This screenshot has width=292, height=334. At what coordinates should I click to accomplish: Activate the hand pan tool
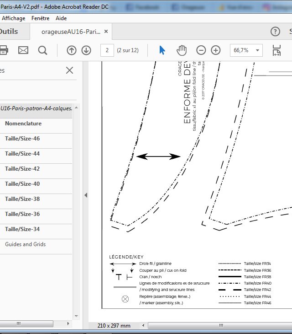point(182,50)
